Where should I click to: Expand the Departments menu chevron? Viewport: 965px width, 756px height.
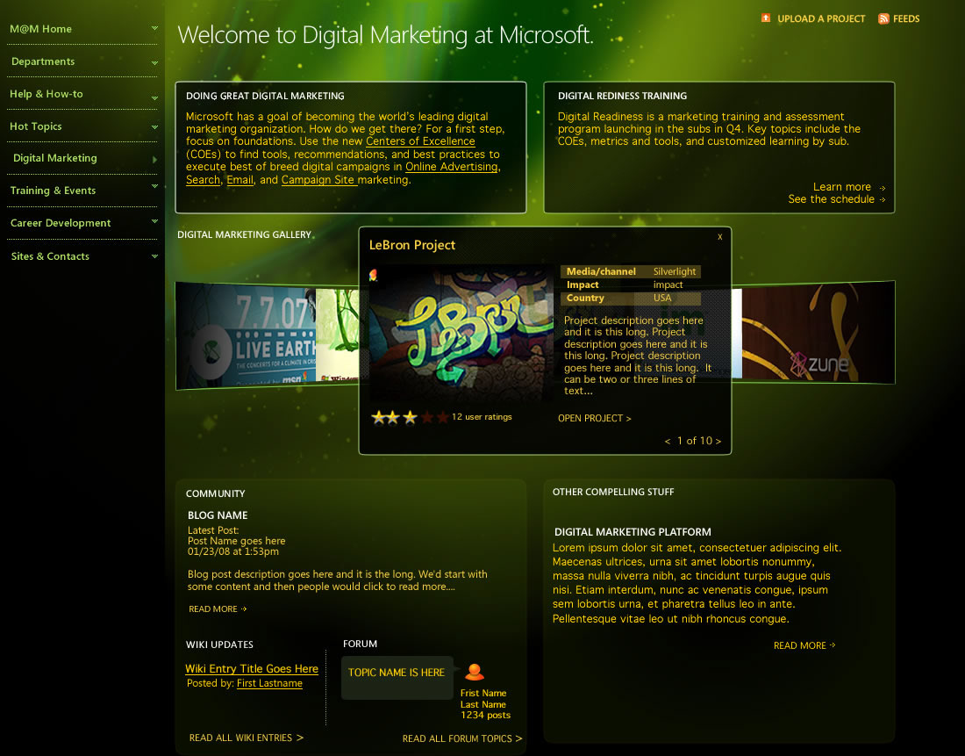pyautogui.click(x=154, y=62)
